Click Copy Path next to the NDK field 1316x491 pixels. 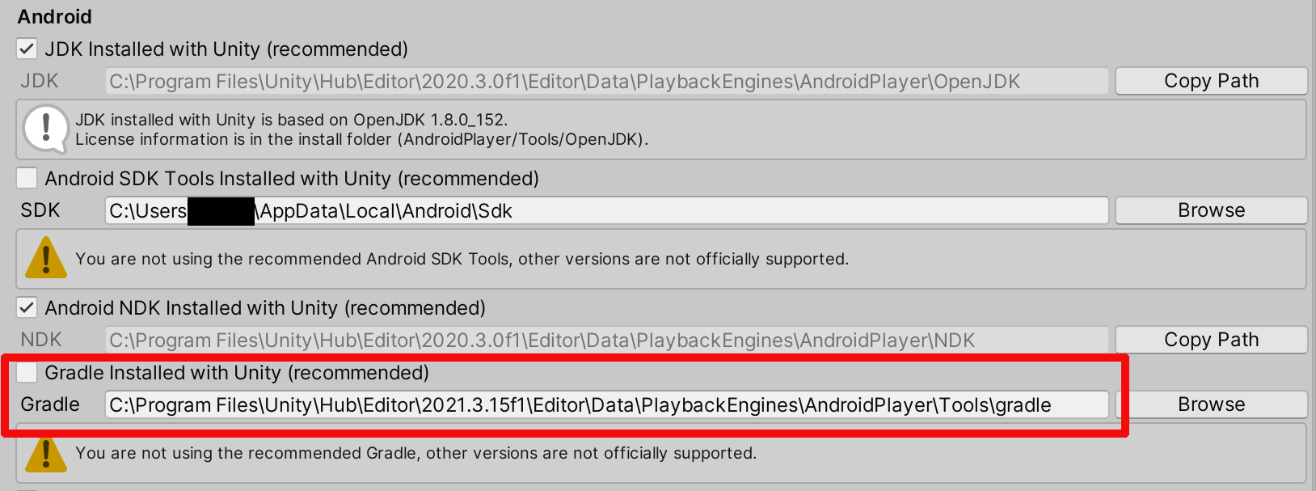point(1210,339)
